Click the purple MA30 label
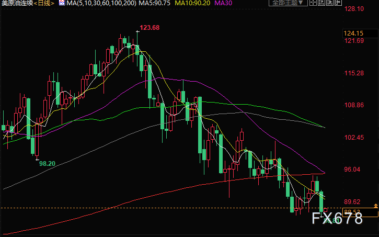The height and width of the screenshot is (237, 379). click(x=223, y=3)
